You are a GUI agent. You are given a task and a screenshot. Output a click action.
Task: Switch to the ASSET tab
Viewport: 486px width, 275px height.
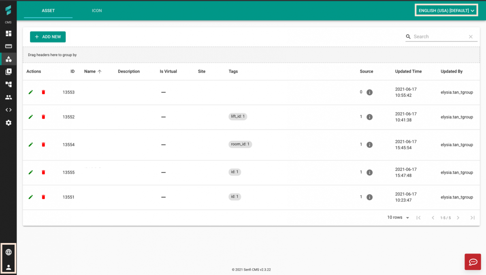[48, 11]
